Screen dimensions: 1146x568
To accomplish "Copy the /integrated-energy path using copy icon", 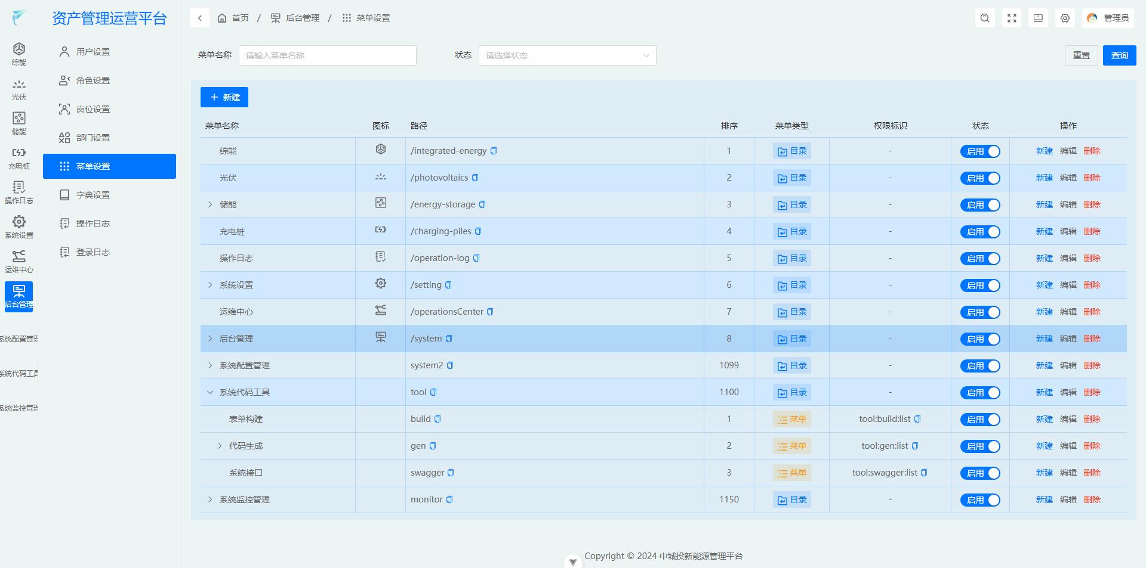I will point(494,151).
